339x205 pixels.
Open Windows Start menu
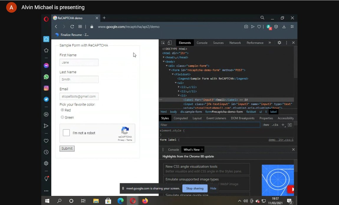coord(47,201)
